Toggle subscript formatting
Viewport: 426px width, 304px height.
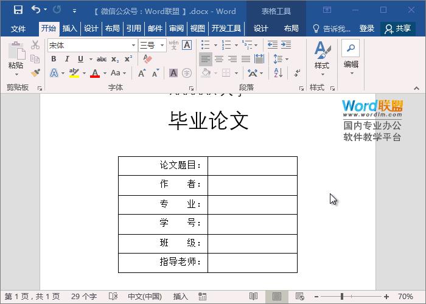pyautogui.click(x=115, y=59)
